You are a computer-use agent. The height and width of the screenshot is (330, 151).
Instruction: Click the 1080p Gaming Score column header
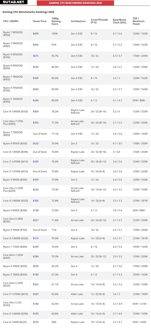56,21
